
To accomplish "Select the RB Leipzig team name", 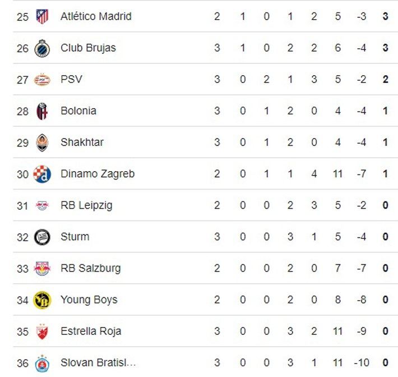I will coord(86,205).
